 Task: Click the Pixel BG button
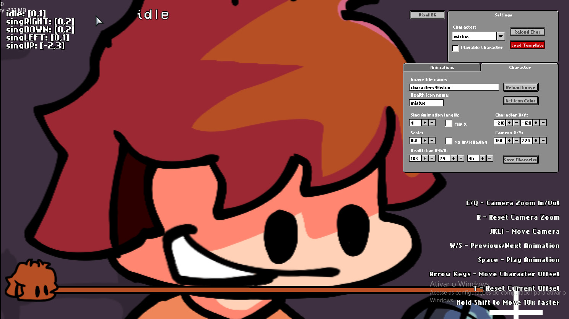[427, 15]
